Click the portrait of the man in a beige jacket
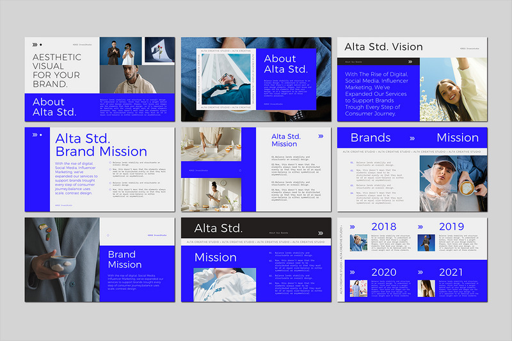Viewport: 512px width, 341px height. point(137,79)
